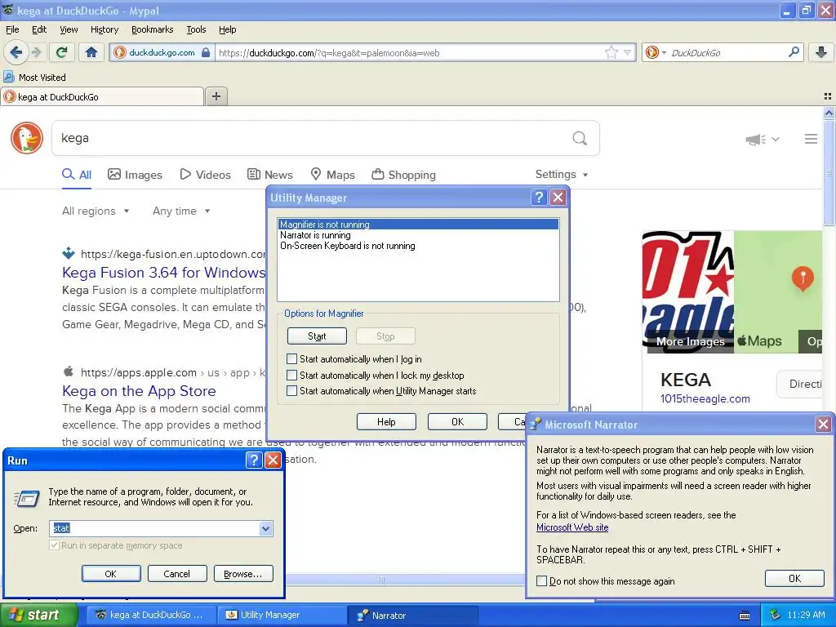Viewport: 836px width, 627px height.
Task: Open the Bookmarks menu
Action: [152, 29]
